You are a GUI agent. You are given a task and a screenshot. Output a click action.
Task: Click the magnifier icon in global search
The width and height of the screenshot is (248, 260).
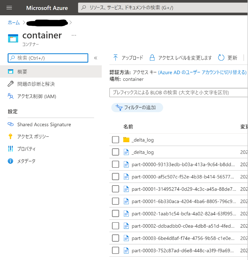84,7
